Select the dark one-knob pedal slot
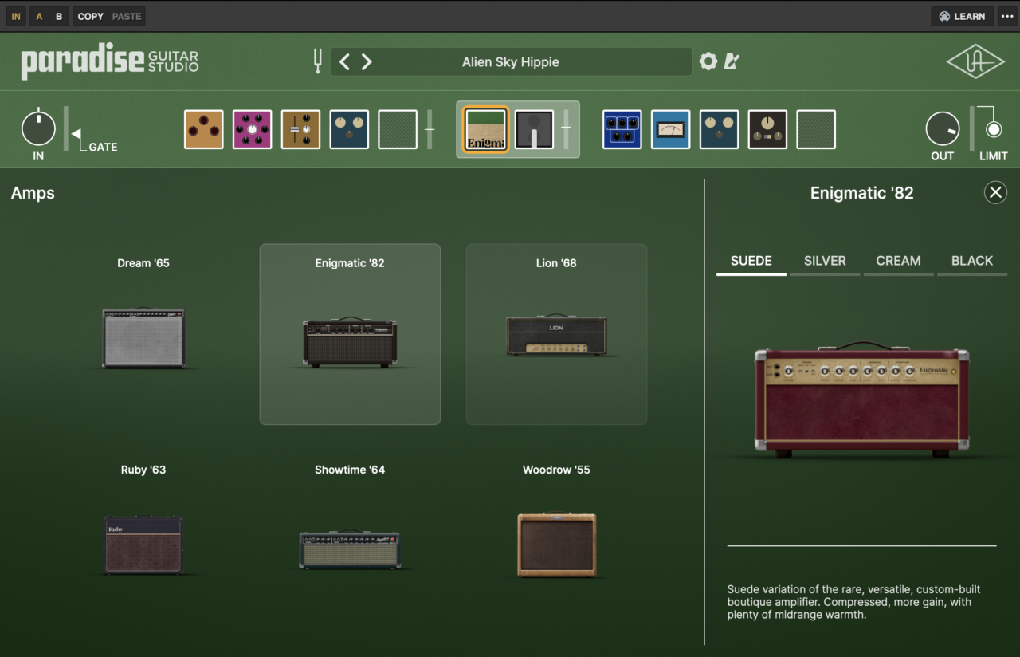The image size is (1020, 657). click(x=767, y=129)
